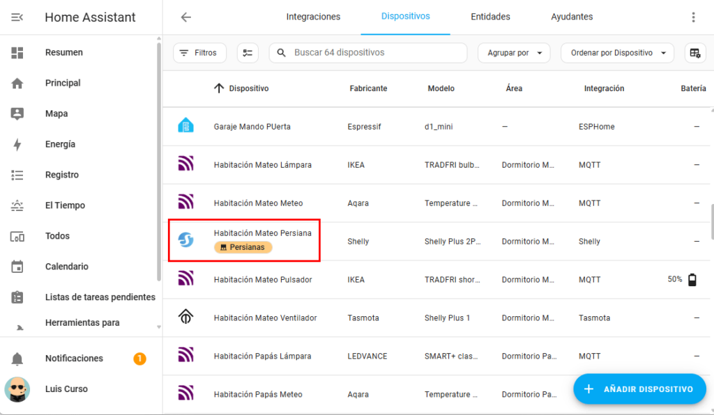This screenshot has height=415, width=714.
Task: Enter selection mode with the checklist icon
Action: 248,53
